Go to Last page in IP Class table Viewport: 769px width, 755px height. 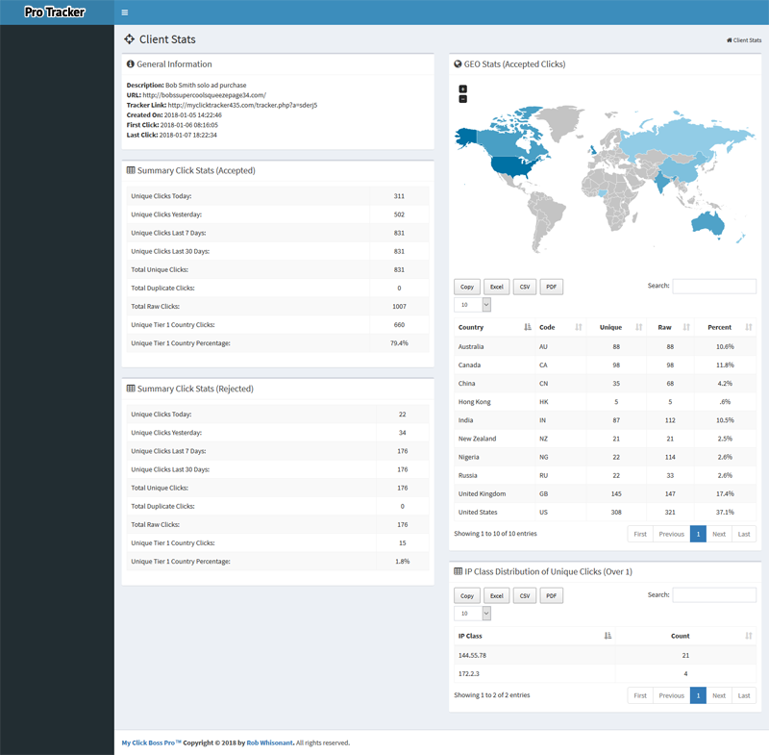(x=743, y=695)
